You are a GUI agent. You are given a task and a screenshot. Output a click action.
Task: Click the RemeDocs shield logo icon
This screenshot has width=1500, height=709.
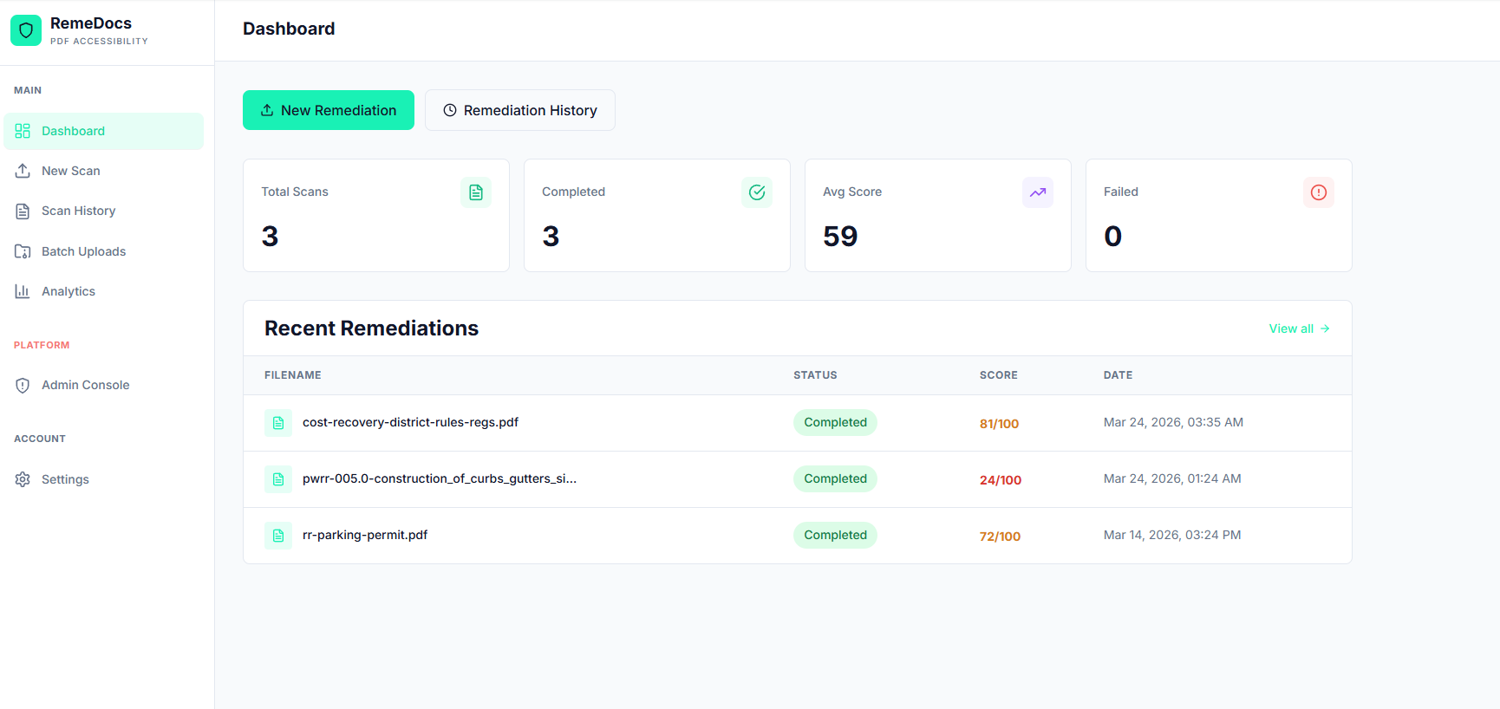click(x=26, y=30)
